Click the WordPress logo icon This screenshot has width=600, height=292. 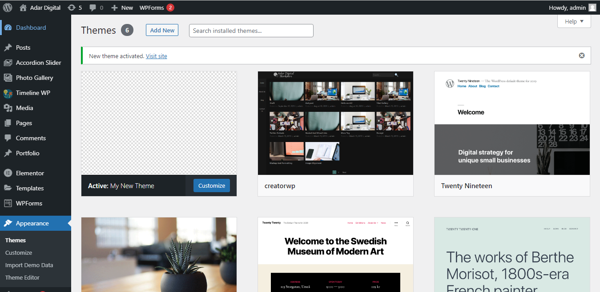click(7, 8)
